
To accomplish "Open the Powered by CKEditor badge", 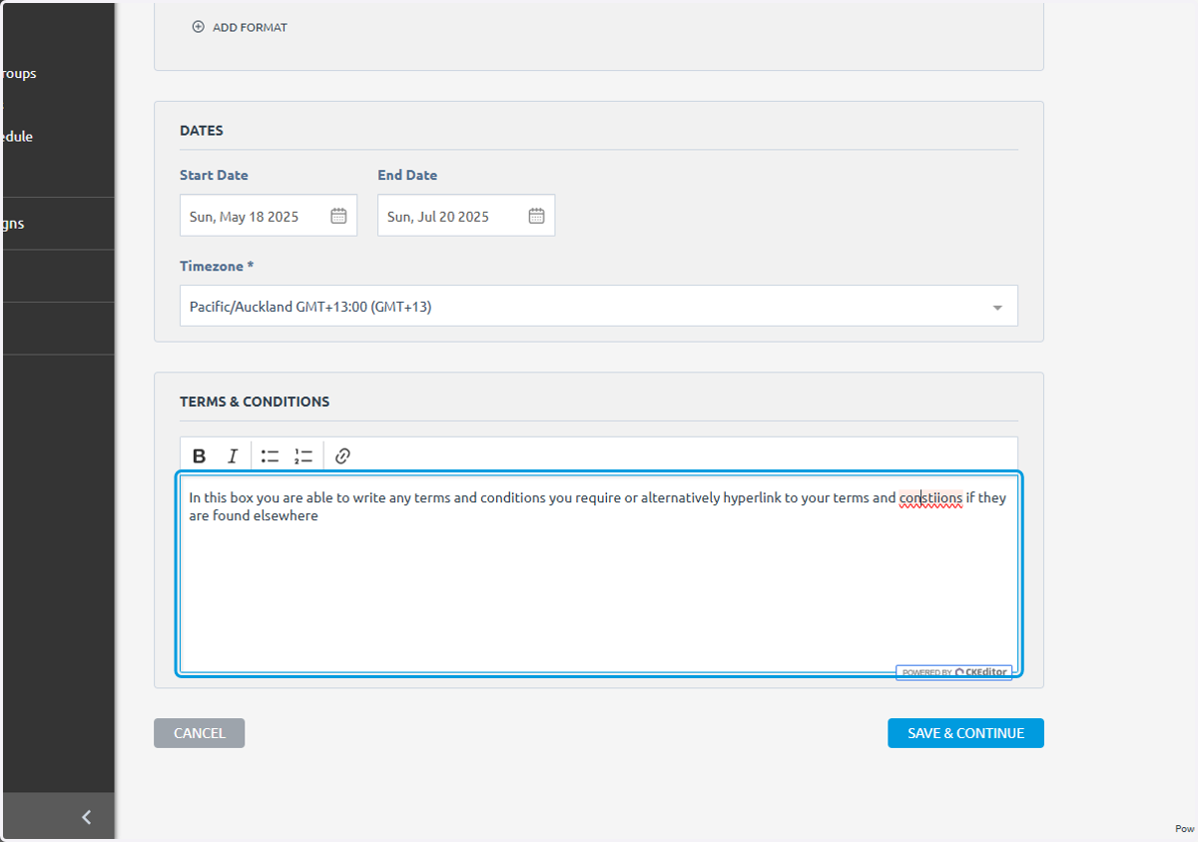I will coord(953,672).
